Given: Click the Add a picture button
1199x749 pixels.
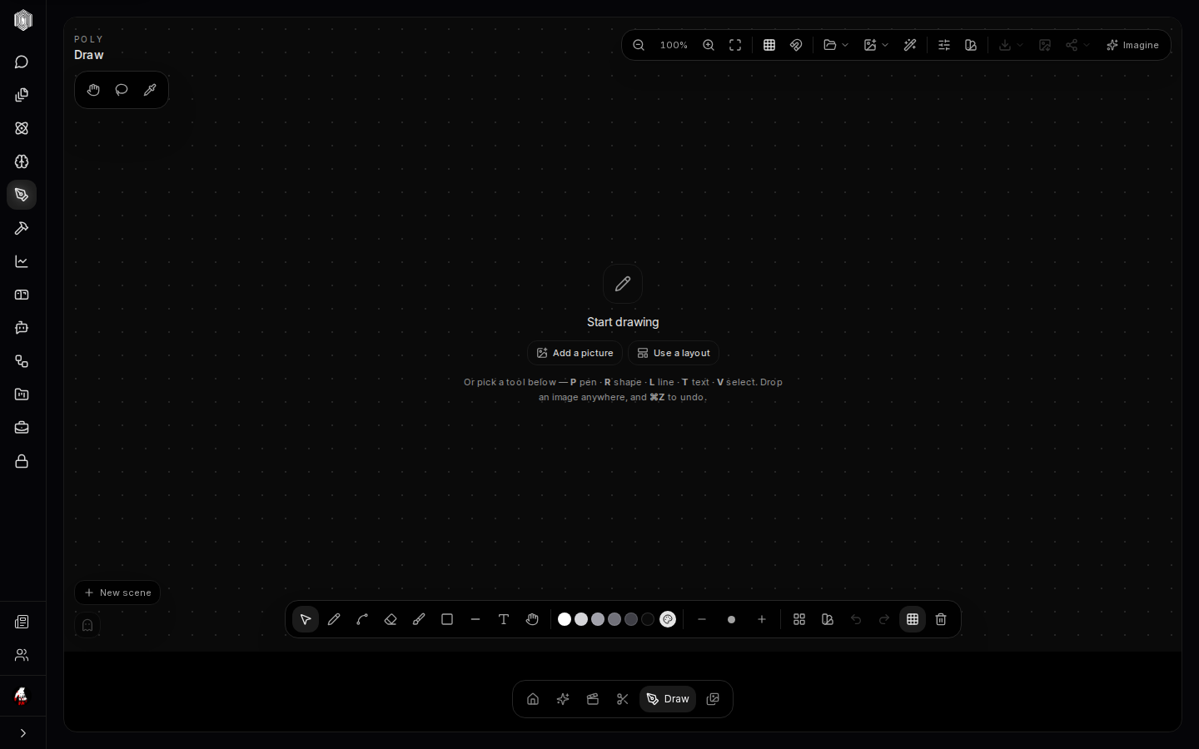Looking at the screenshot, I should coord(575,353).
